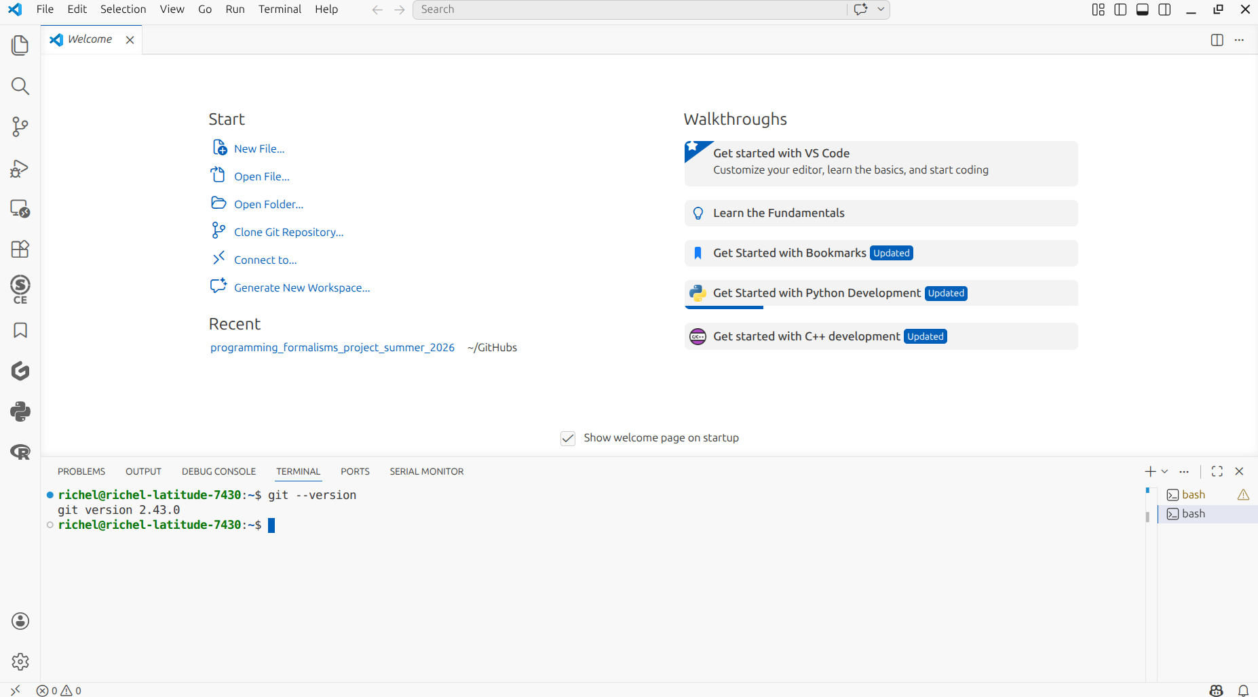Go forward using the navigation arrow
This screenshot has height=697, width=1258.
click(400, 9)
